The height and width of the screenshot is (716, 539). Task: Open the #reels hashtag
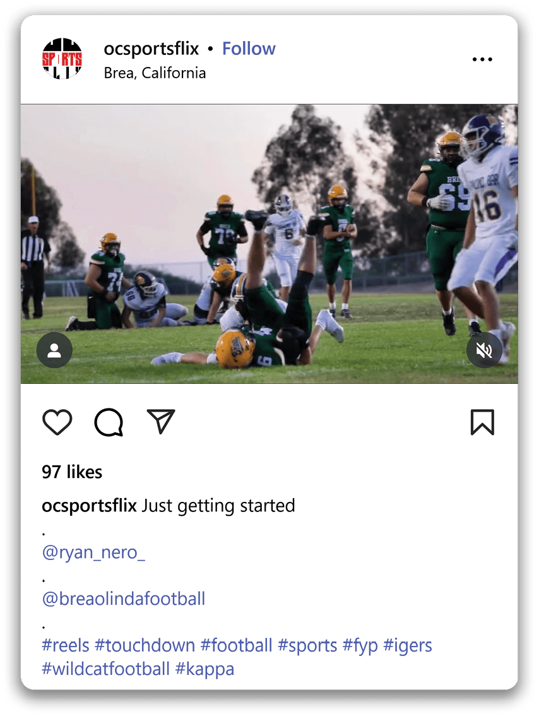(66, 645)
